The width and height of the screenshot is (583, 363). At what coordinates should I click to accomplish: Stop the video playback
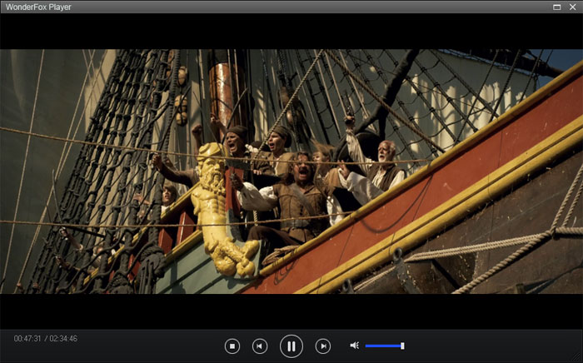[x=232, y=346]
